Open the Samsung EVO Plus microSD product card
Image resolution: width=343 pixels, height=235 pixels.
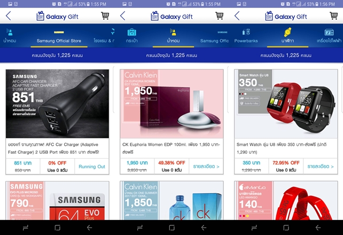pos(57,200)
